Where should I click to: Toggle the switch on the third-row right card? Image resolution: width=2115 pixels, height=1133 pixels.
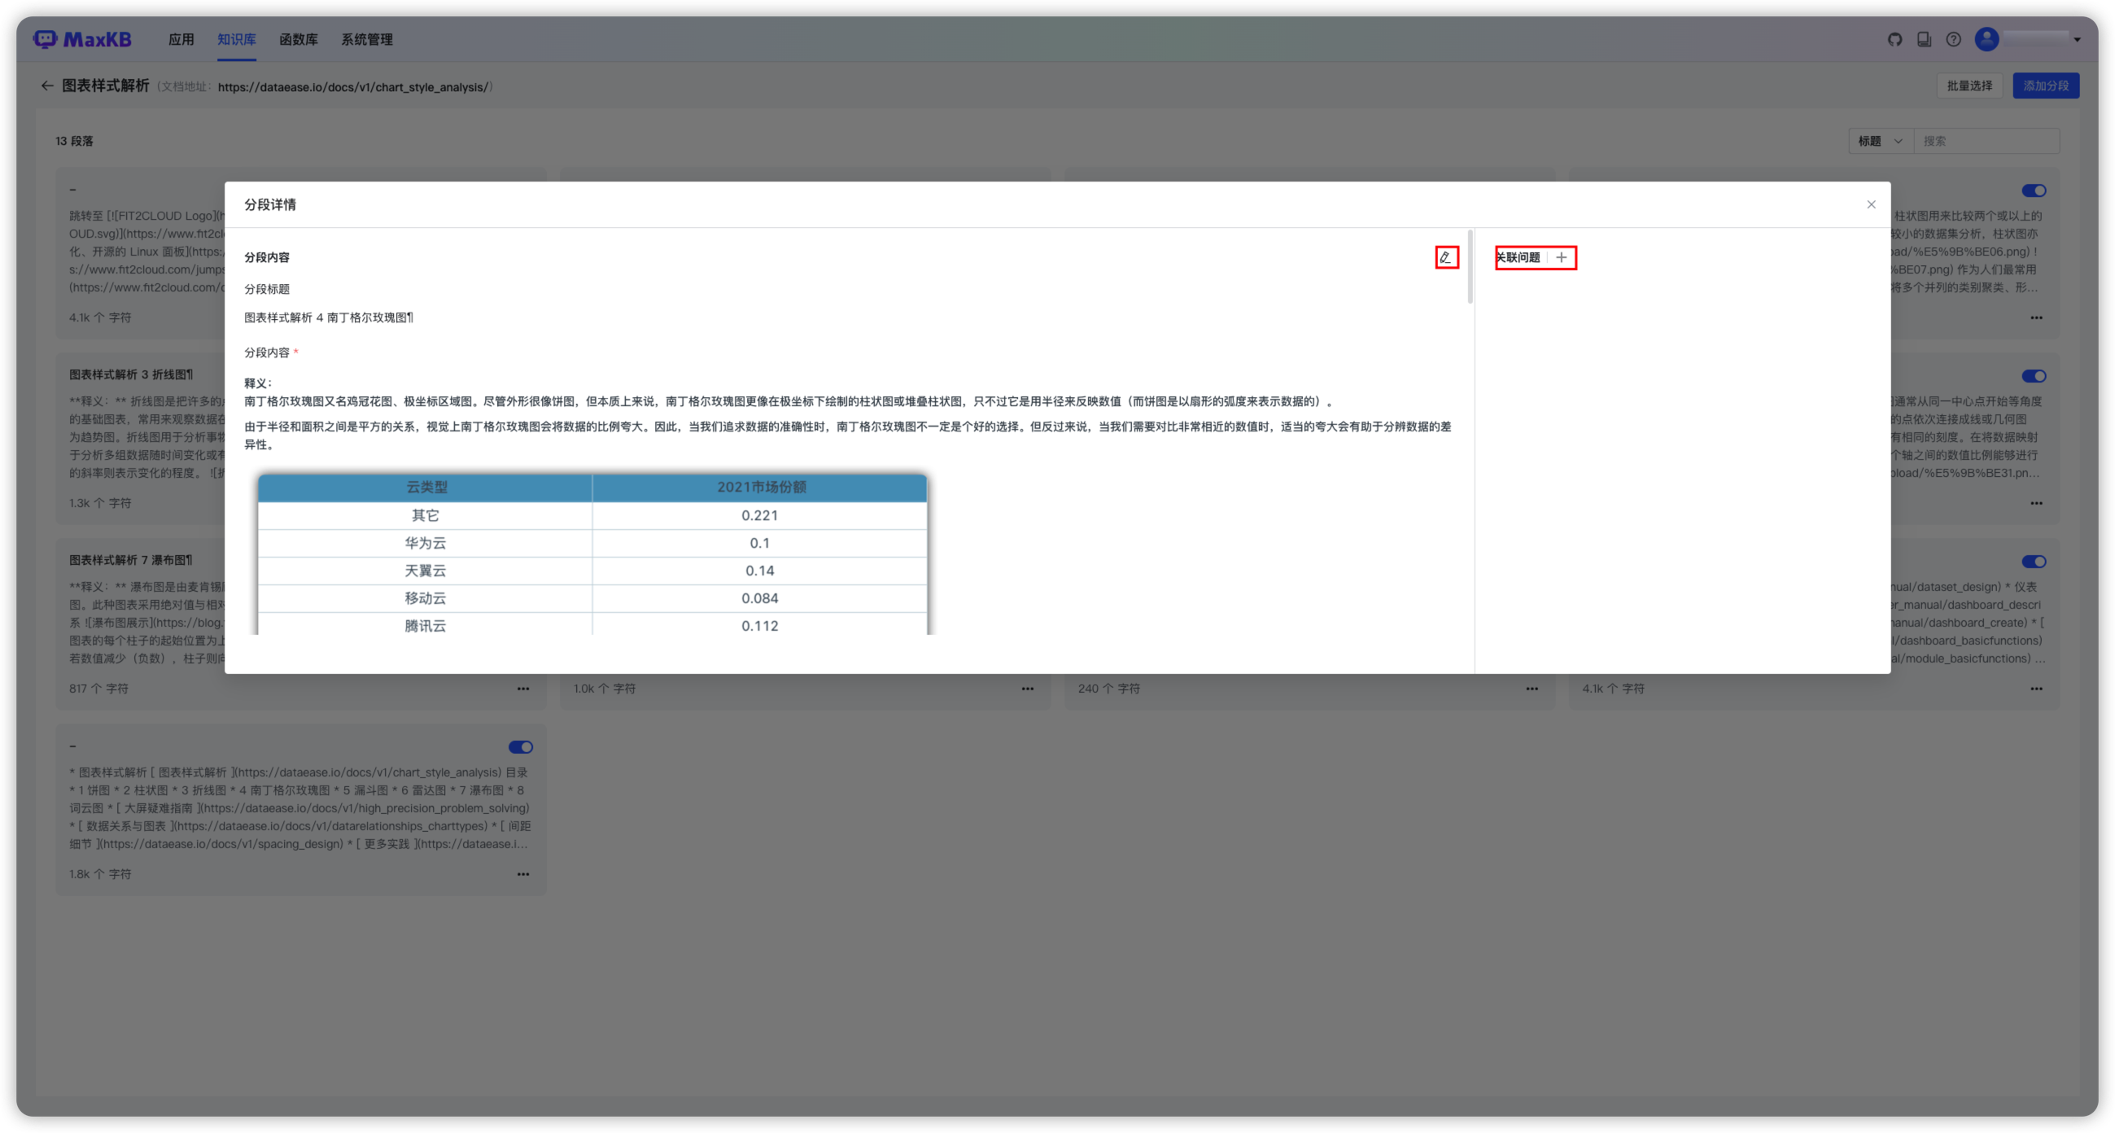pos(2034,562)
